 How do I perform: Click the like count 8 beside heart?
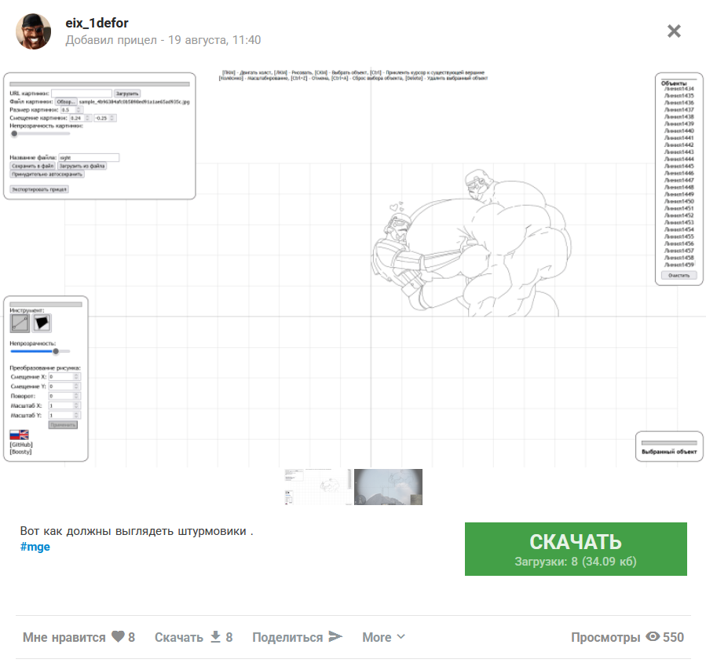tap(131, 637)
